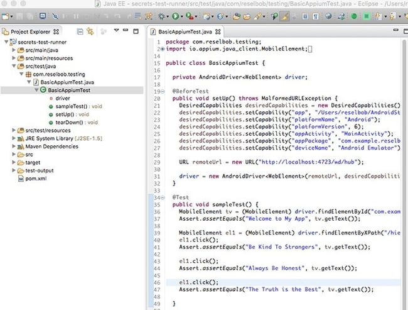Collapse the sampleTest fold at line 34

pyautogui.click(x=163, y=197)
